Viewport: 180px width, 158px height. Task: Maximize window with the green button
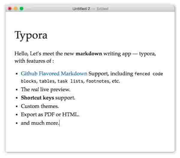pyautogui.click(x=22, y=8)
